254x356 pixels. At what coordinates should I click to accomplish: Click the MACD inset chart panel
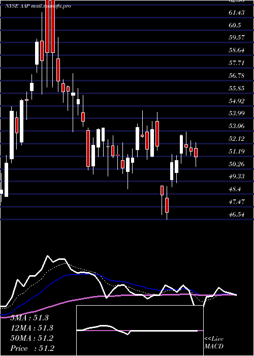click(x=140, y=331)
